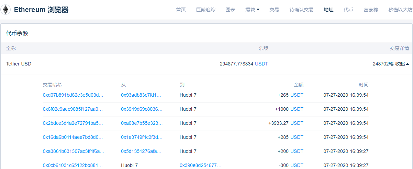
Task: Collapse transactions via 收起 arrow
Action: point(402,64)
